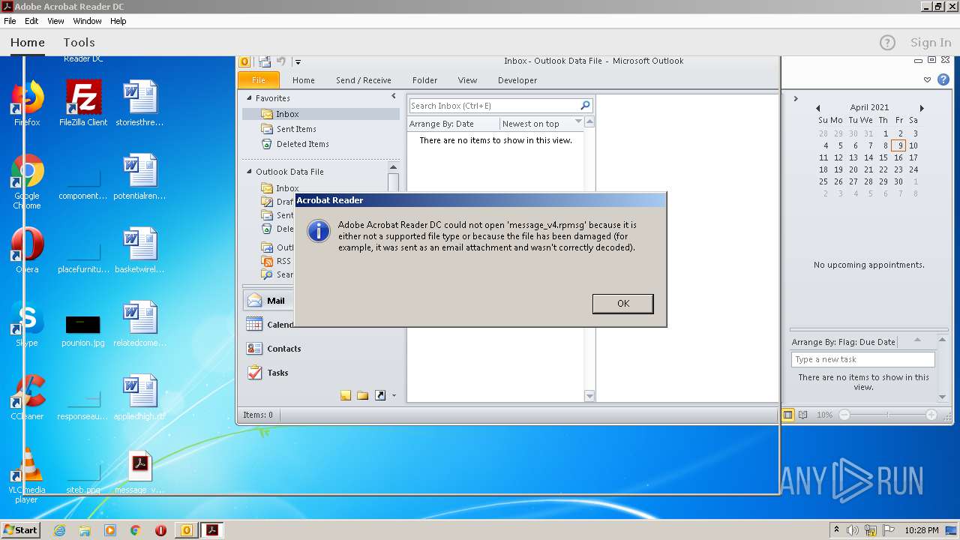Screen dimensions: 960x540
Task: Open Mail module in Outlook navigation
Action: (x=268, y=301)
